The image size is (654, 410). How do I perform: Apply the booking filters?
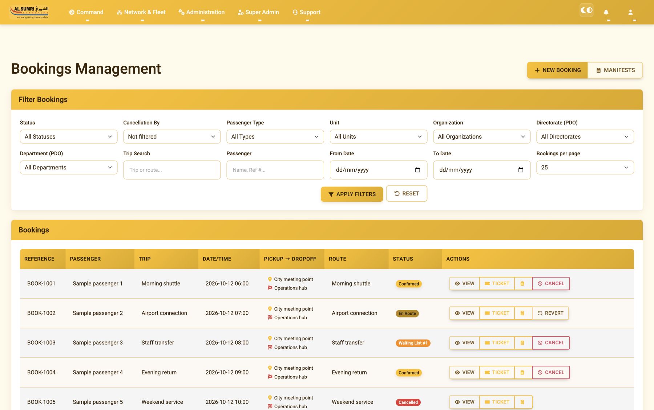tap(352, 194)
